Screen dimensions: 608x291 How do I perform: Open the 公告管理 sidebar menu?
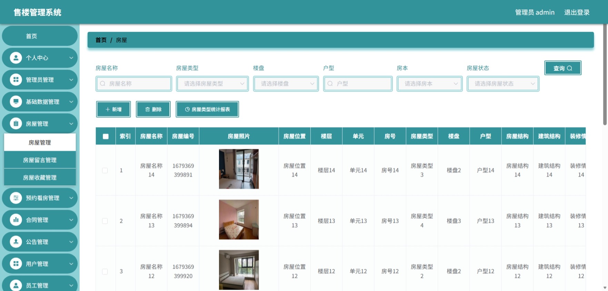click(x=40, y=242)
